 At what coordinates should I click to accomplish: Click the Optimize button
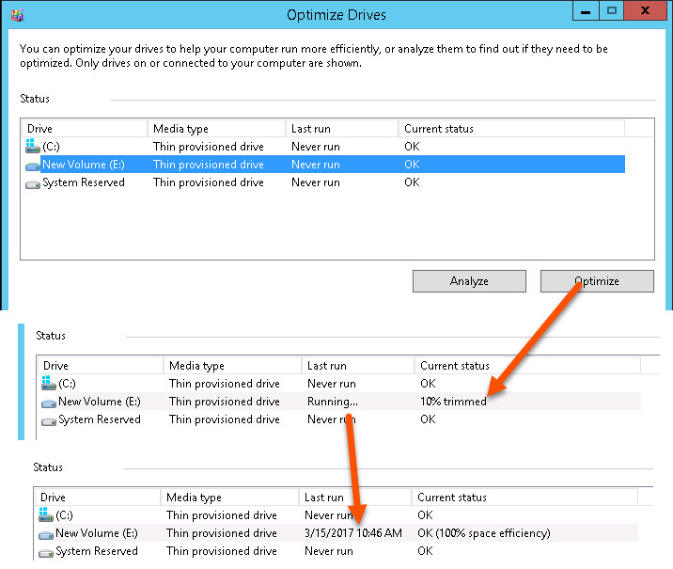coord(597,281)
